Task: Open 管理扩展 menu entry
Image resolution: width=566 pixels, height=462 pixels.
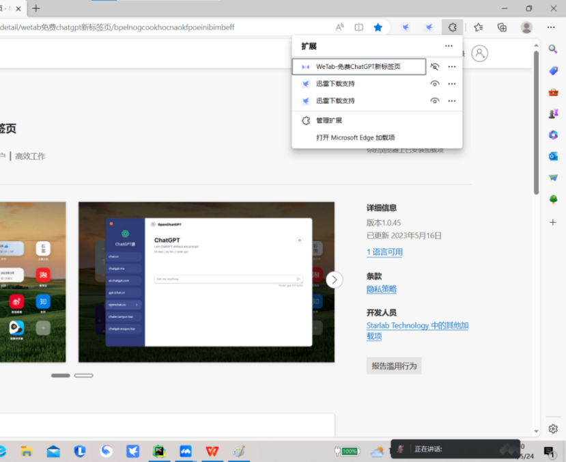Action: (x=377, y=120)
